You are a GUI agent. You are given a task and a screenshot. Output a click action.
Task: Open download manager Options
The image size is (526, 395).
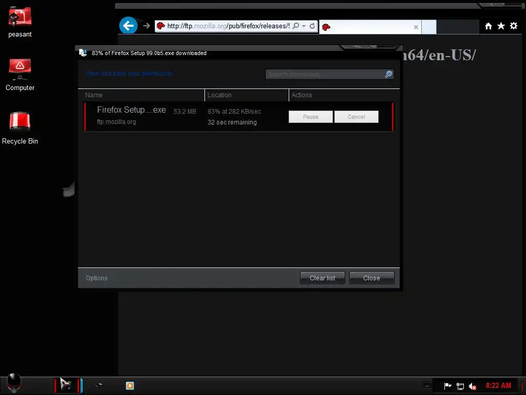[97, 278]
